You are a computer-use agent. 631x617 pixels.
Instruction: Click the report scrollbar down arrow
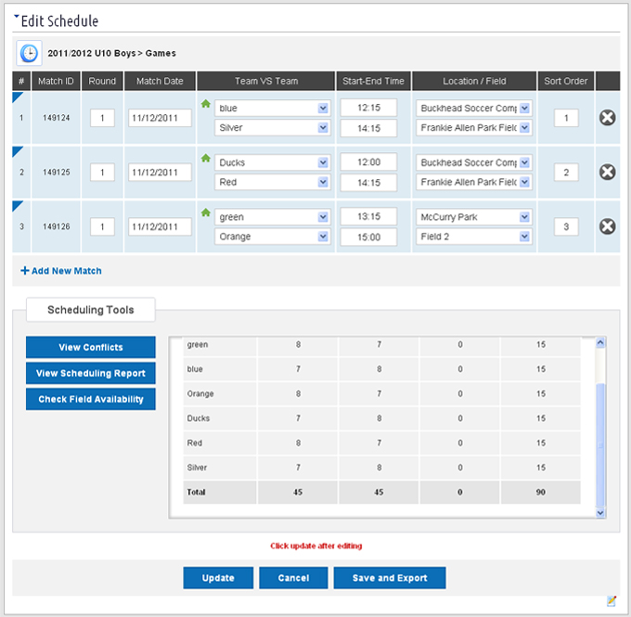pos(600,513)
